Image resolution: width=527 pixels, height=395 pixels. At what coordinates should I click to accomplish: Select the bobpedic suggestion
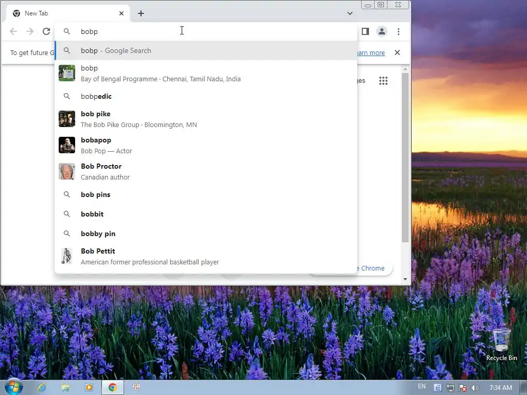click(206, 96)
